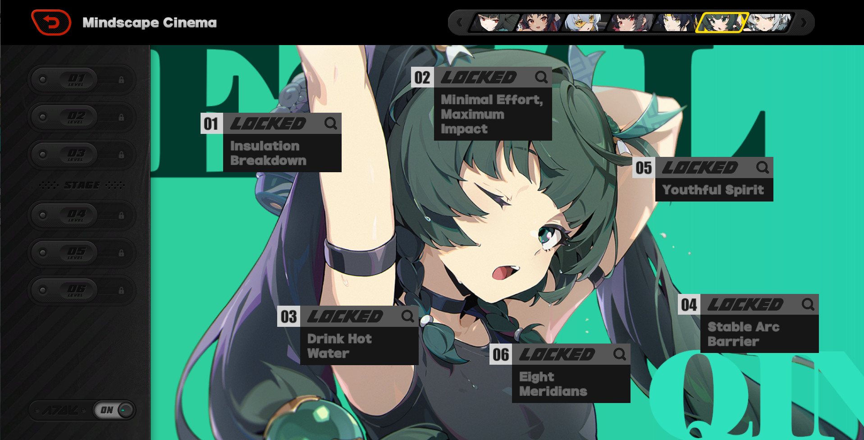
Task: Click the silver-haired character with yellow visor thumbnail
Action: click(583, 22)
